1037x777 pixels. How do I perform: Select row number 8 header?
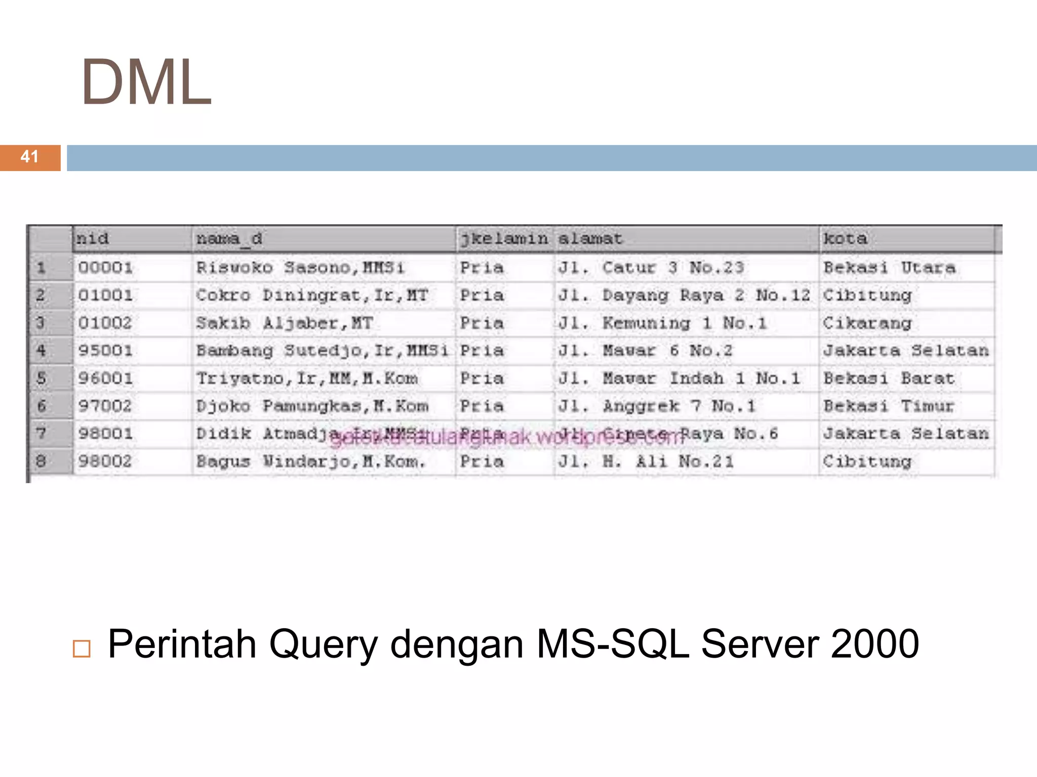click(x=51, y=461)
